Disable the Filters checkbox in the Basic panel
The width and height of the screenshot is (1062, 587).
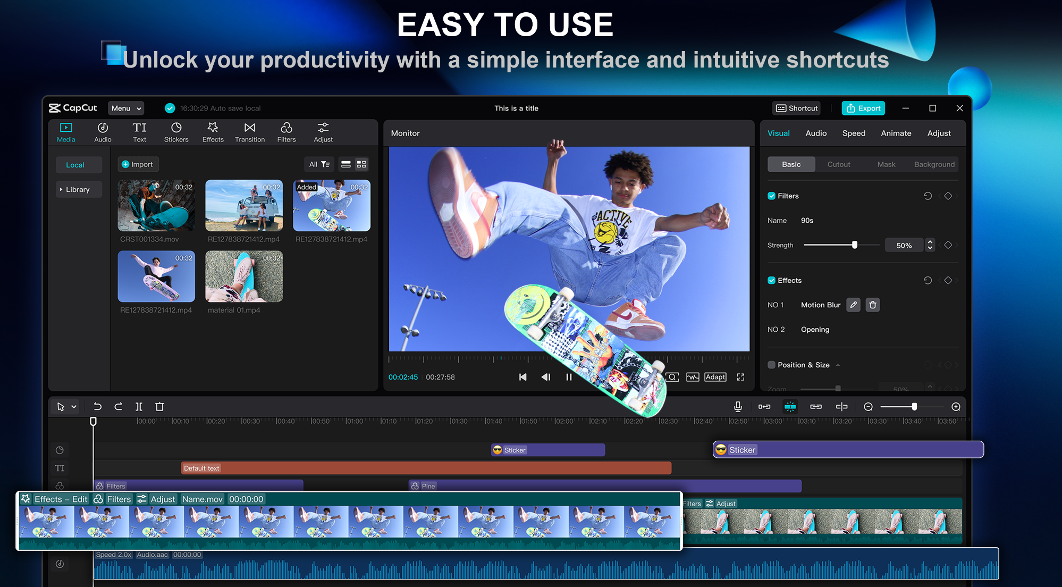771,196
